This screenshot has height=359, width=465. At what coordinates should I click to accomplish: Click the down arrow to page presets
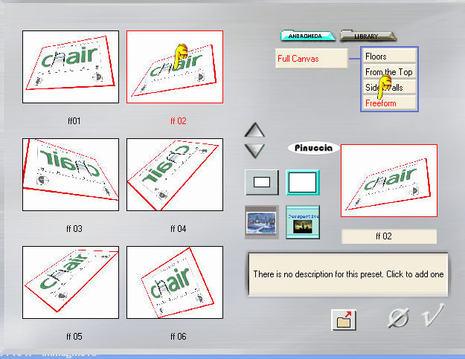(x=254, y=151)
